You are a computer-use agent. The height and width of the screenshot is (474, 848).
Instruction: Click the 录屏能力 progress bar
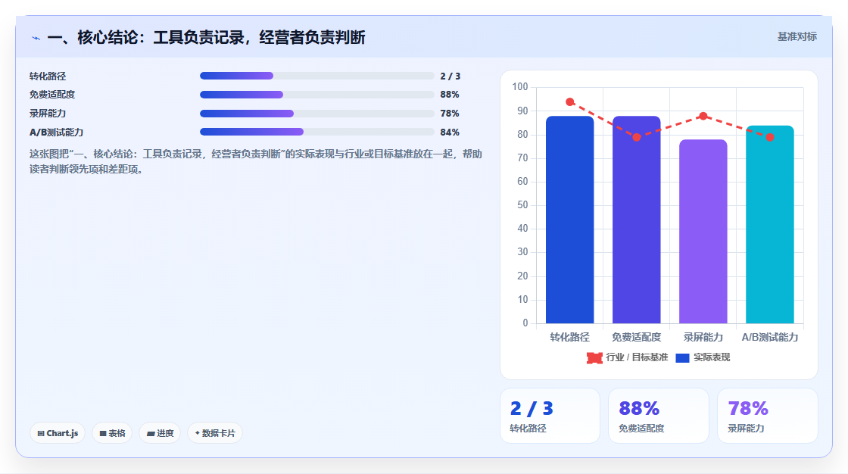click(317, 114)
